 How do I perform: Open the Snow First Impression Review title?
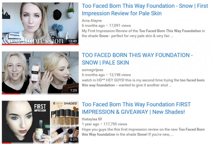pos(145,10)
